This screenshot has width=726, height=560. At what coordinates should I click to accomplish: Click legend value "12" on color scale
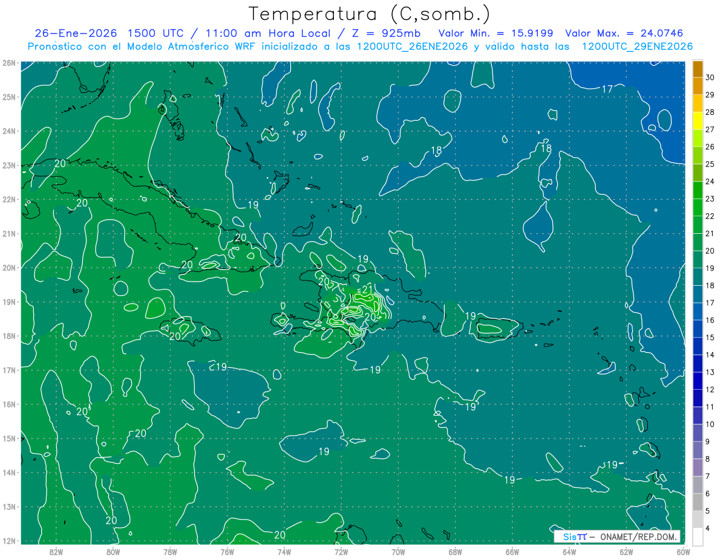point(710,389)
